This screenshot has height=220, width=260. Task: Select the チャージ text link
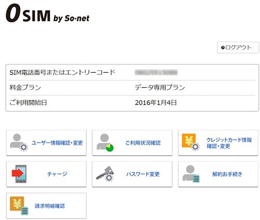click(57, 174)
